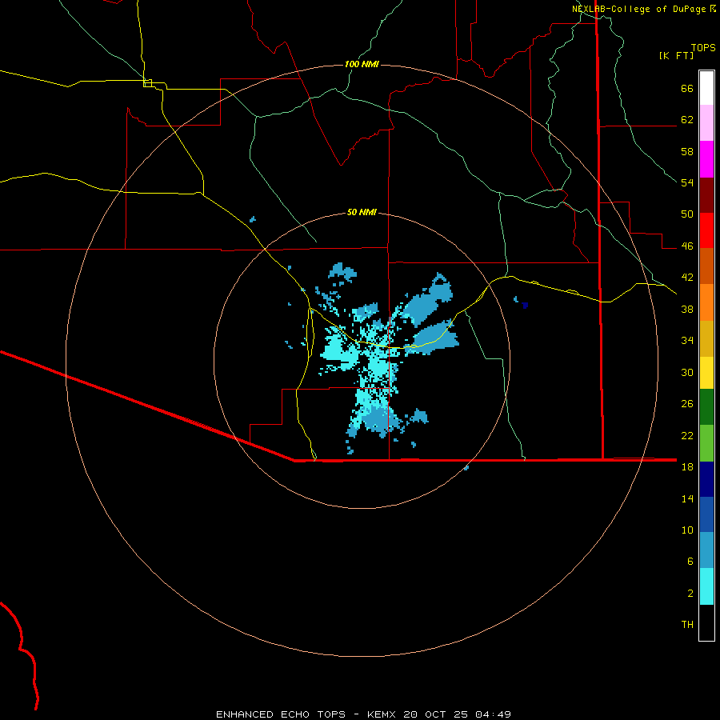Select the light green legend swatch
This screenshot has width=720, height=720.
point(706,443)
